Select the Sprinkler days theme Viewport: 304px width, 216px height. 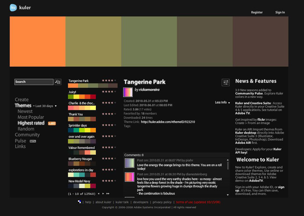pyautogui.click(x=82, y=128)
